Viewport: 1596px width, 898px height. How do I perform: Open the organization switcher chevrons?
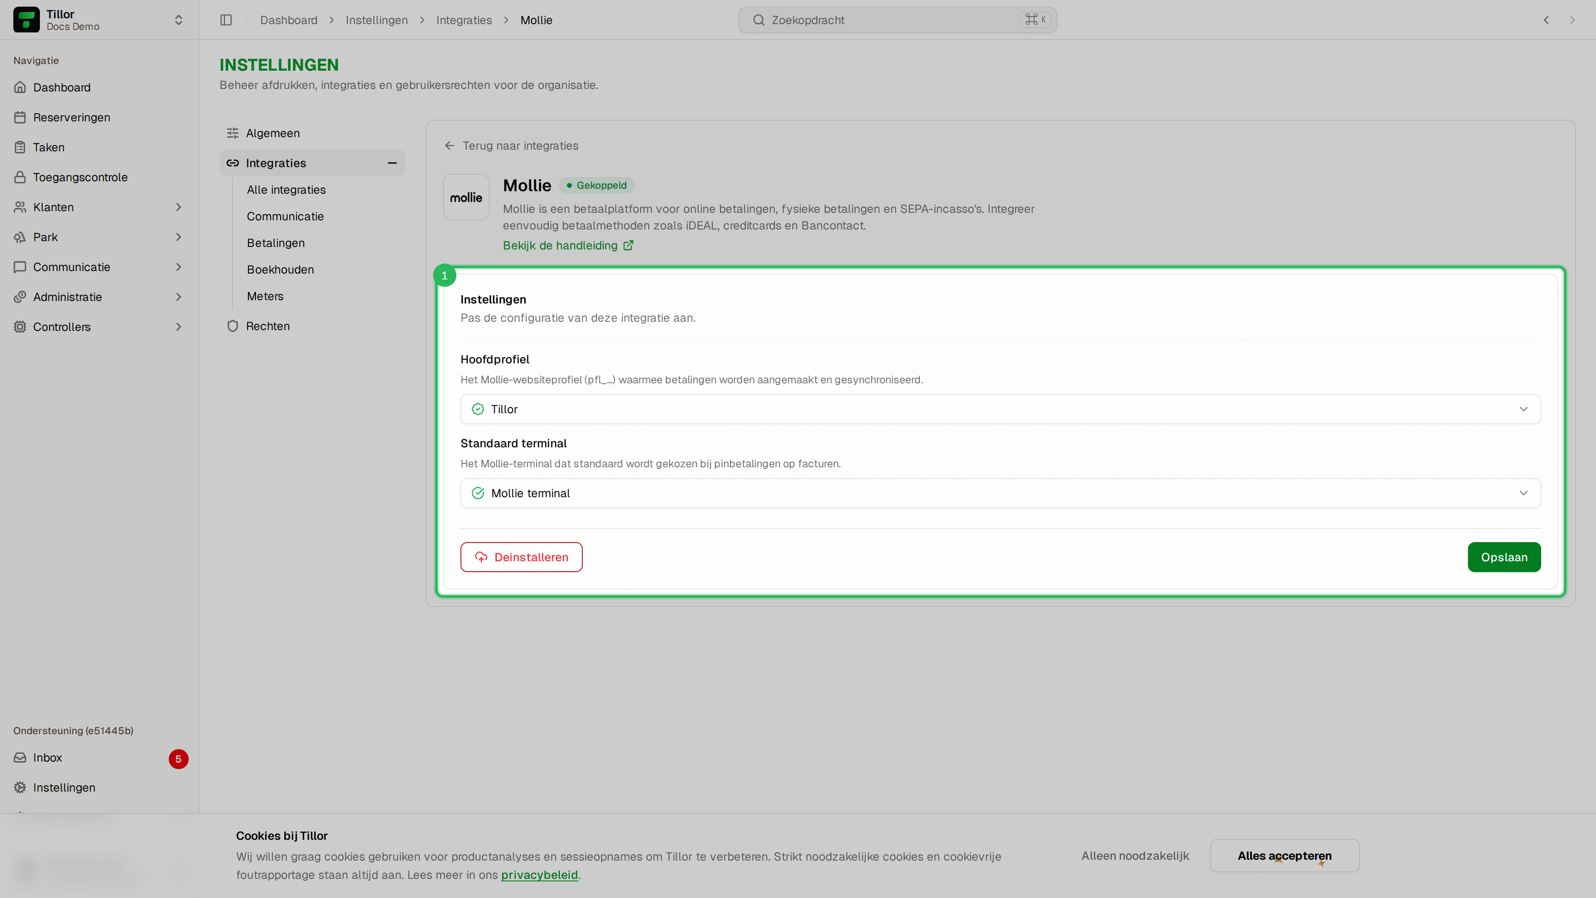[x=178, y=20]
